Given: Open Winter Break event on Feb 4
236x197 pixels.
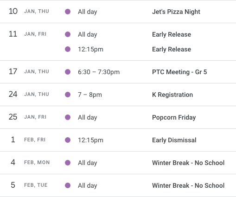Looking at the screenshot, I should (188, 163).
